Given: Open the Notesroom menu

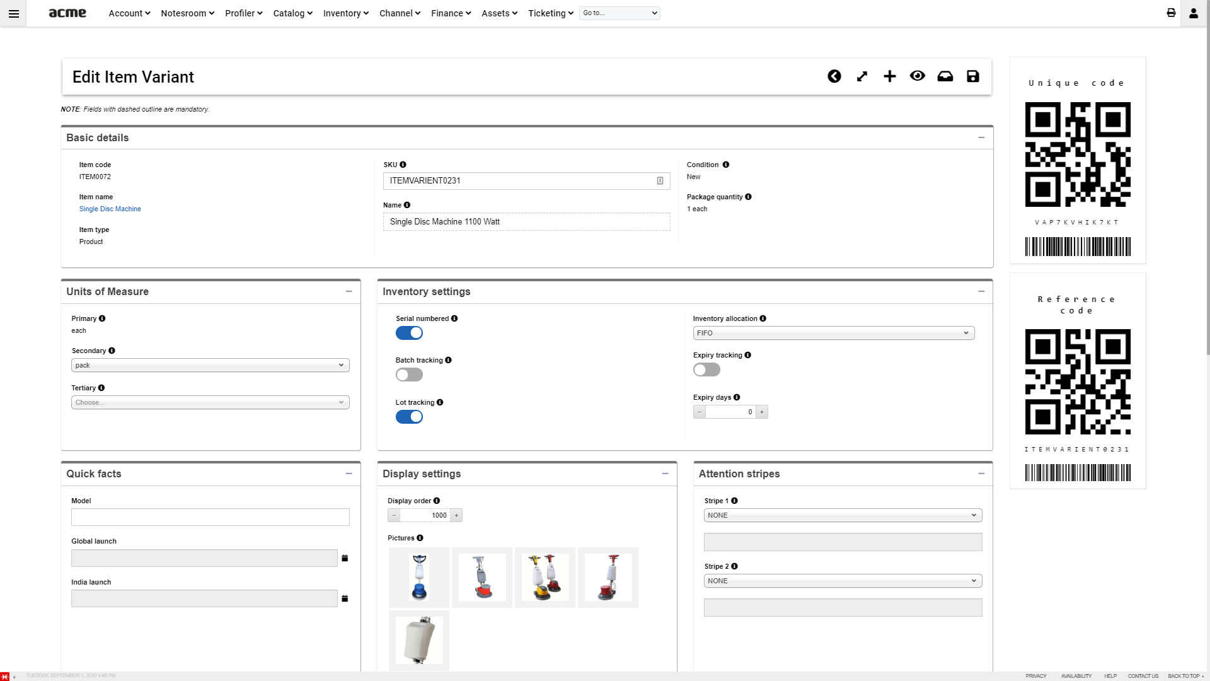Looking at the screenshot, I should pyautogui.click(x=188, y=13).
